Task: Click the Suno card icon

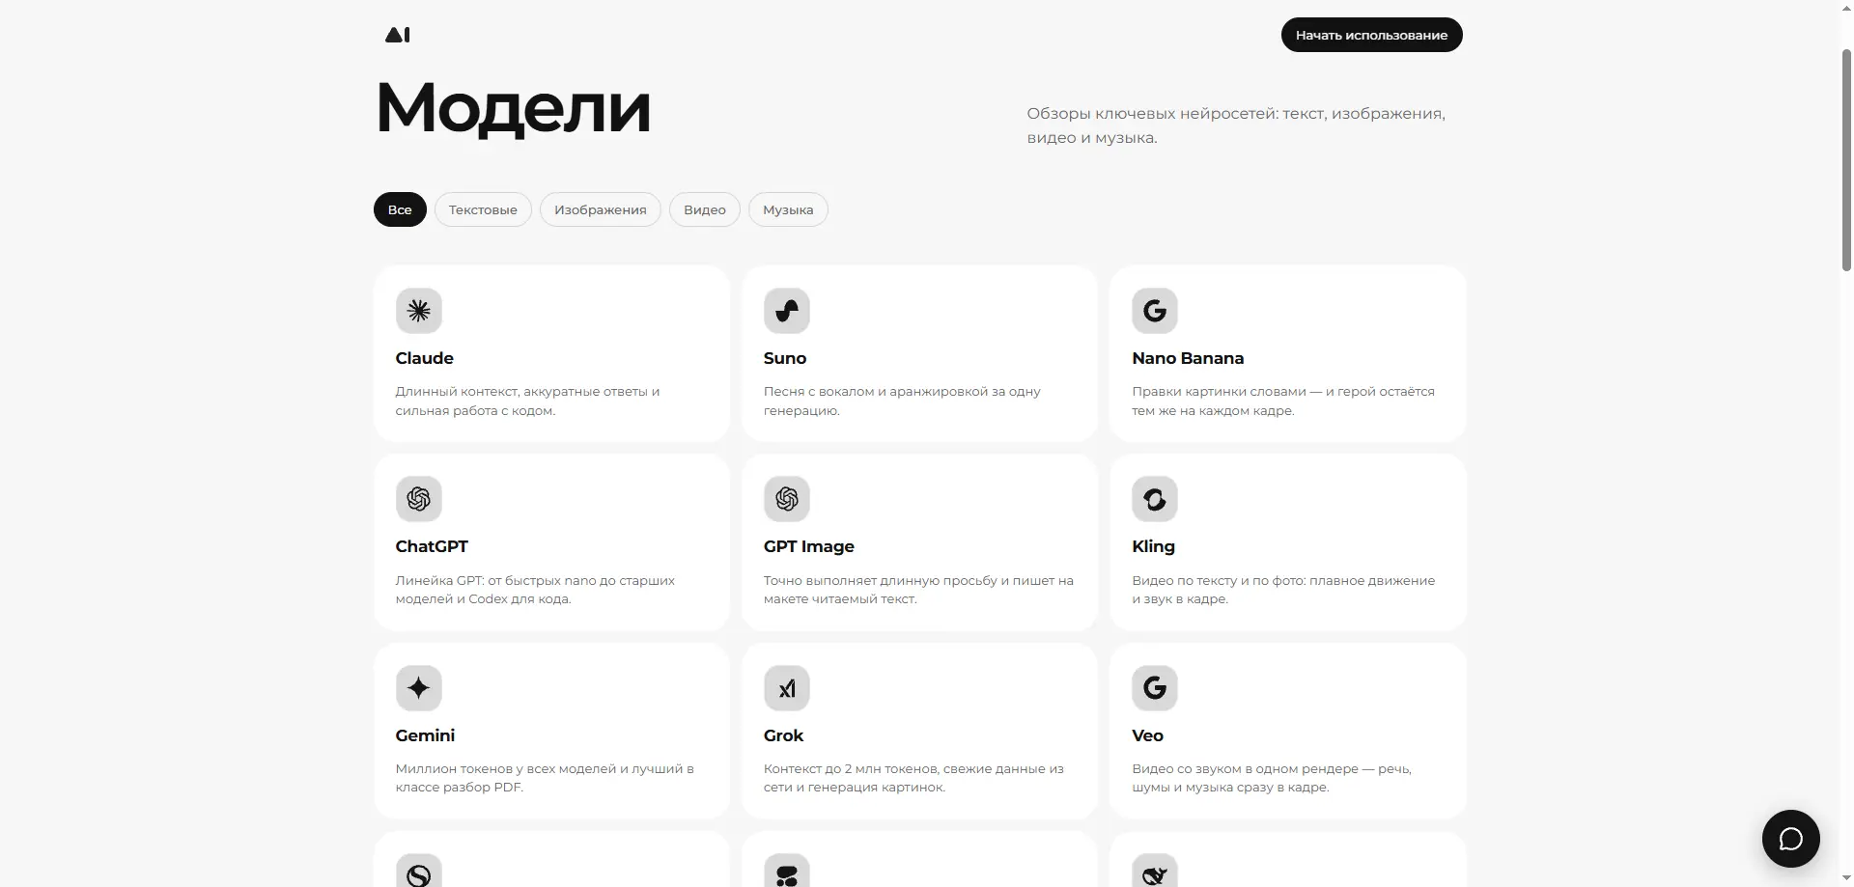Action: tap(787, 311)
